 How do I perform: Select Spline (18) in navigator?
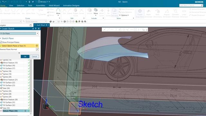(7, 71)
